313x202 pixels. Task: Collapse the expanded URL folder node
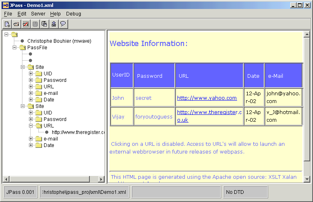(x=31, y=126)
